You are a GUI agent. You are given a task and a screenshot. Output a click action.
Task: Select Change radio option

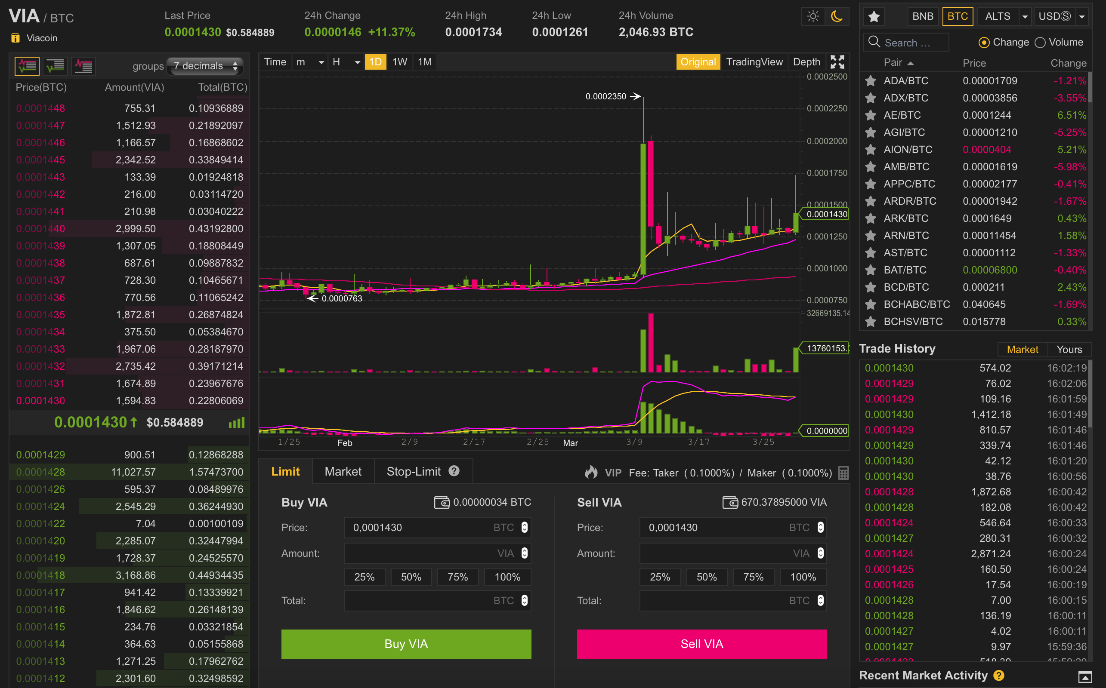coord(983,42)
